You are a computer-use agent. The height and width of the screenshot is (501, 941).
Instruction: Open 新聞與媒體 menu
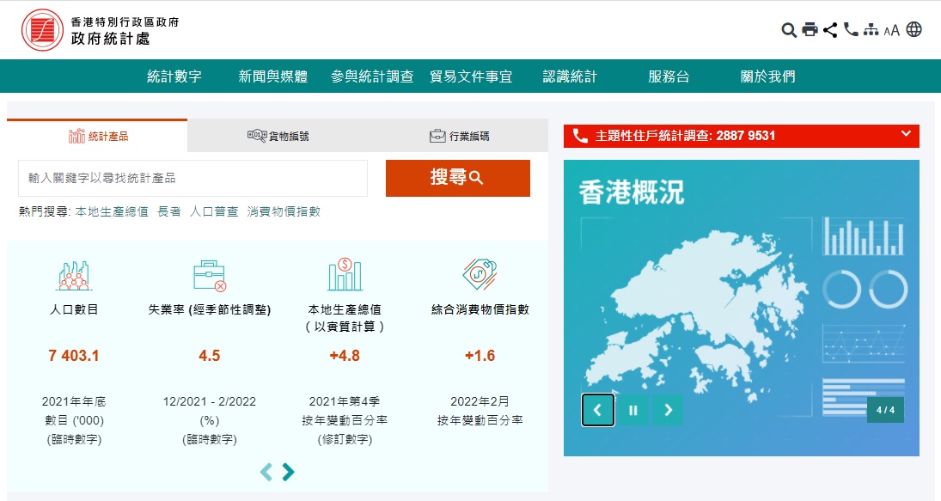pos(273,76)
